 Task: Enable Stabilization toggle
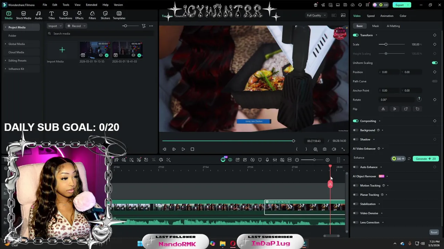(356, 204)
